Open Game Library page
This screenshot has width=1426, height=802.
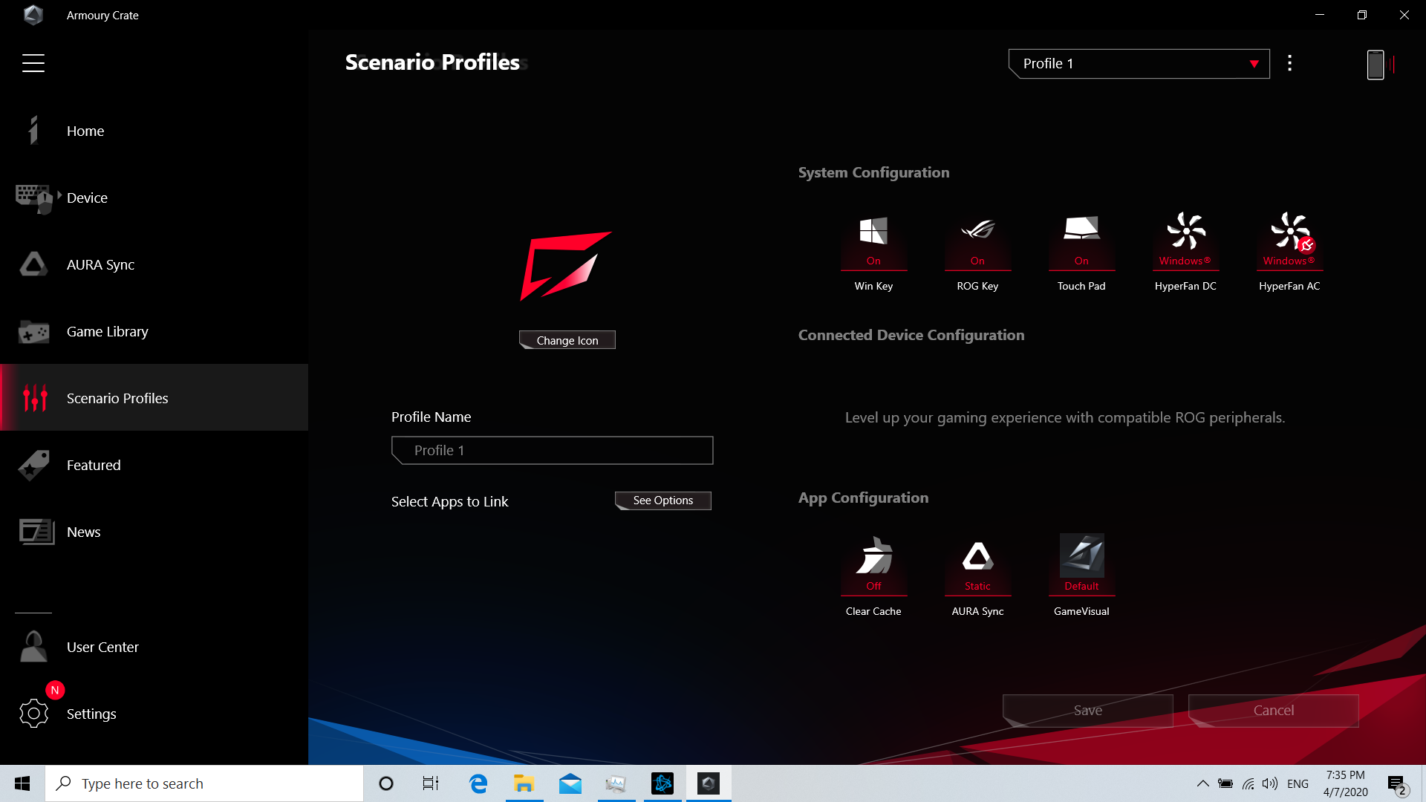coord(154,331)
